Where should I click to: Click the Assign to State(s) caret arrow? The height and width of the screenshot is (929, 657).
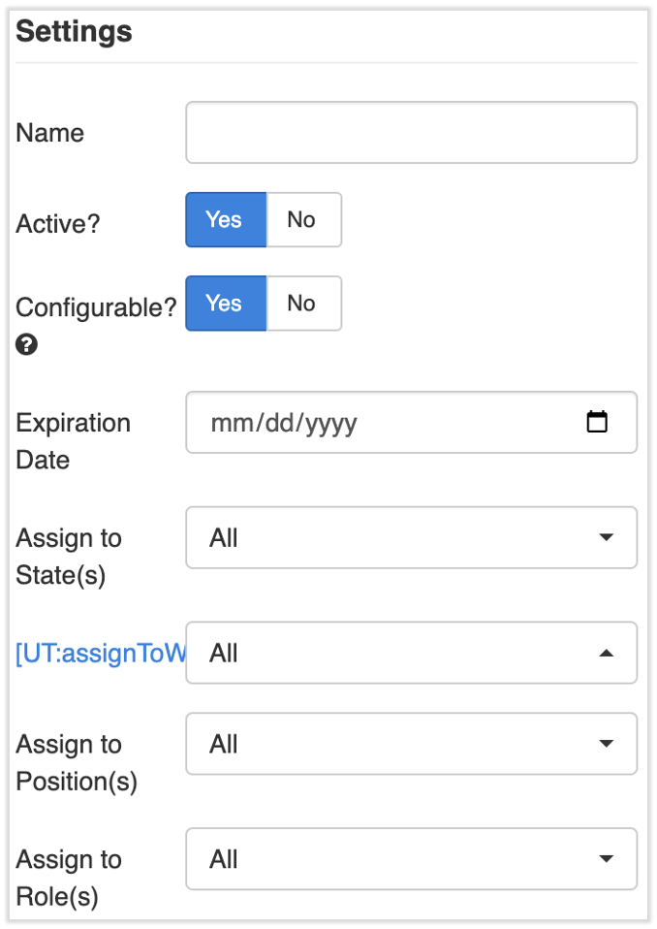tap(606, 537)
